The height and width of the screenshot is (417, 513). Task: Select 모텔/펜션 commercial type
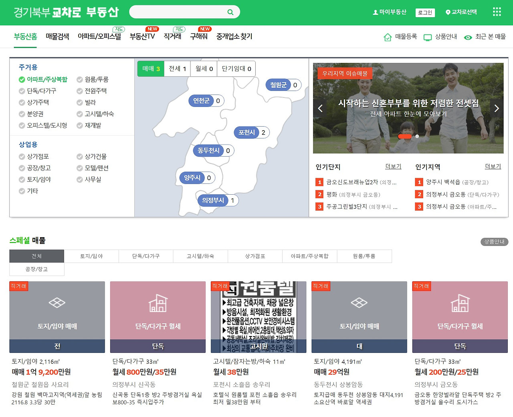click(93, 168)
